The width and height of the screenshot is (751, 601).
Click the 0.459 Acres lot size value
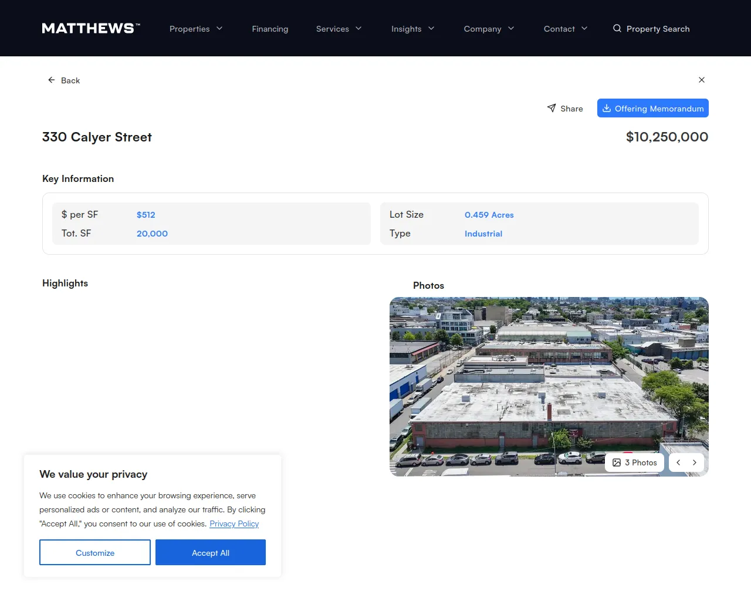(489, 215)
